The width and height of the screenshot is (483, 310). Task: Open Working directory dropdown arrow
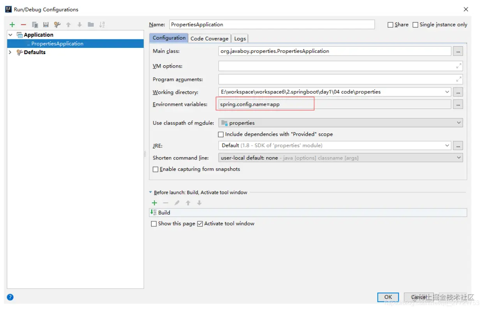click(447, 92)
